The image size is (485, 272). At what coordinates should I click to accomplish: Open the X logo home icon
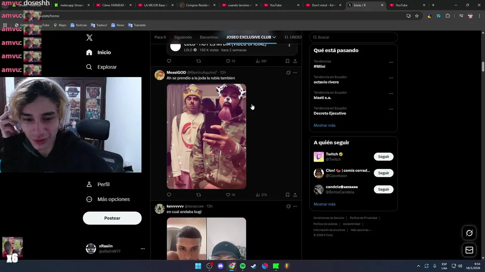point(89,37)
